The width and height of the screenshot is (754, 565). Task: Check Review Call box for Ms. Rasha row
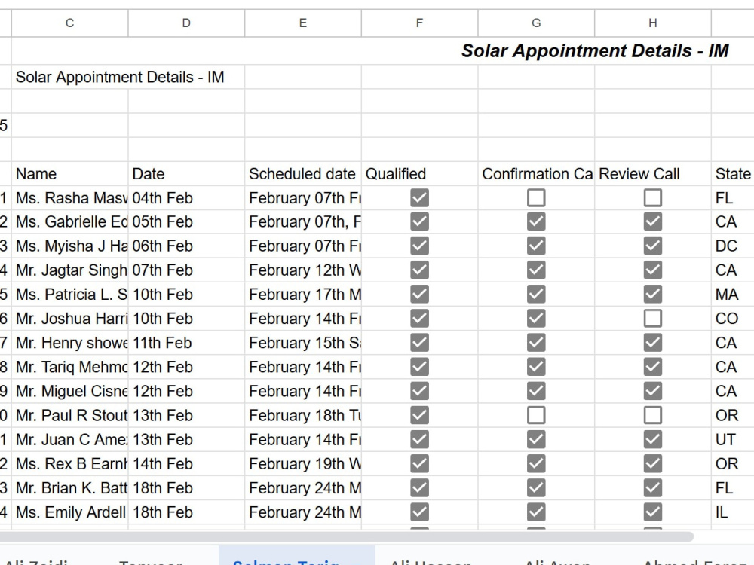pos(652,198)
